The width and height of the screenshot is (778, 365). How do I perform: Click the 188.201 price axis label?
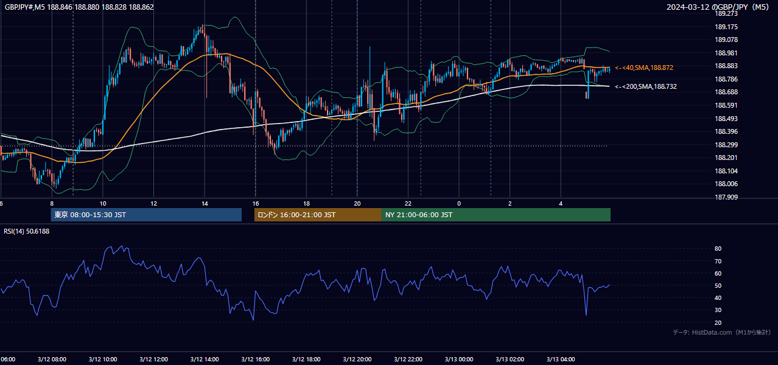click(x=726, y=158)
